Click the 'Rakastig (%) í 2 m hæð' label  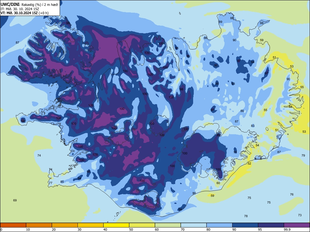click(x=40, y=5)
